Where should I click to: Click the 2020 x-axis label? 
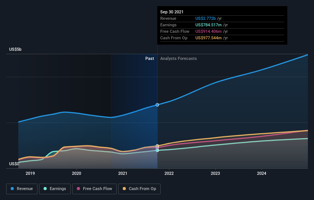76,173
